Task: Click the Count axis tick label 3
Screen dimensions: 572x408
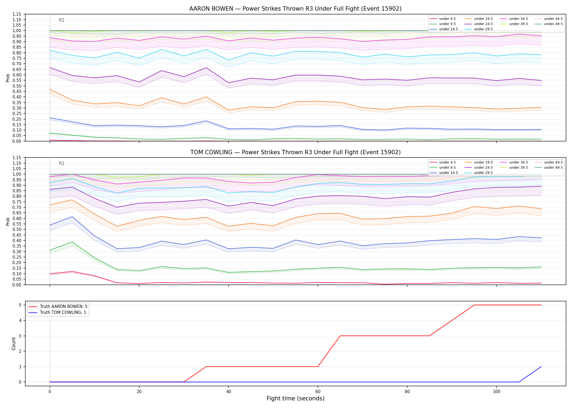Action: (20, 336)
